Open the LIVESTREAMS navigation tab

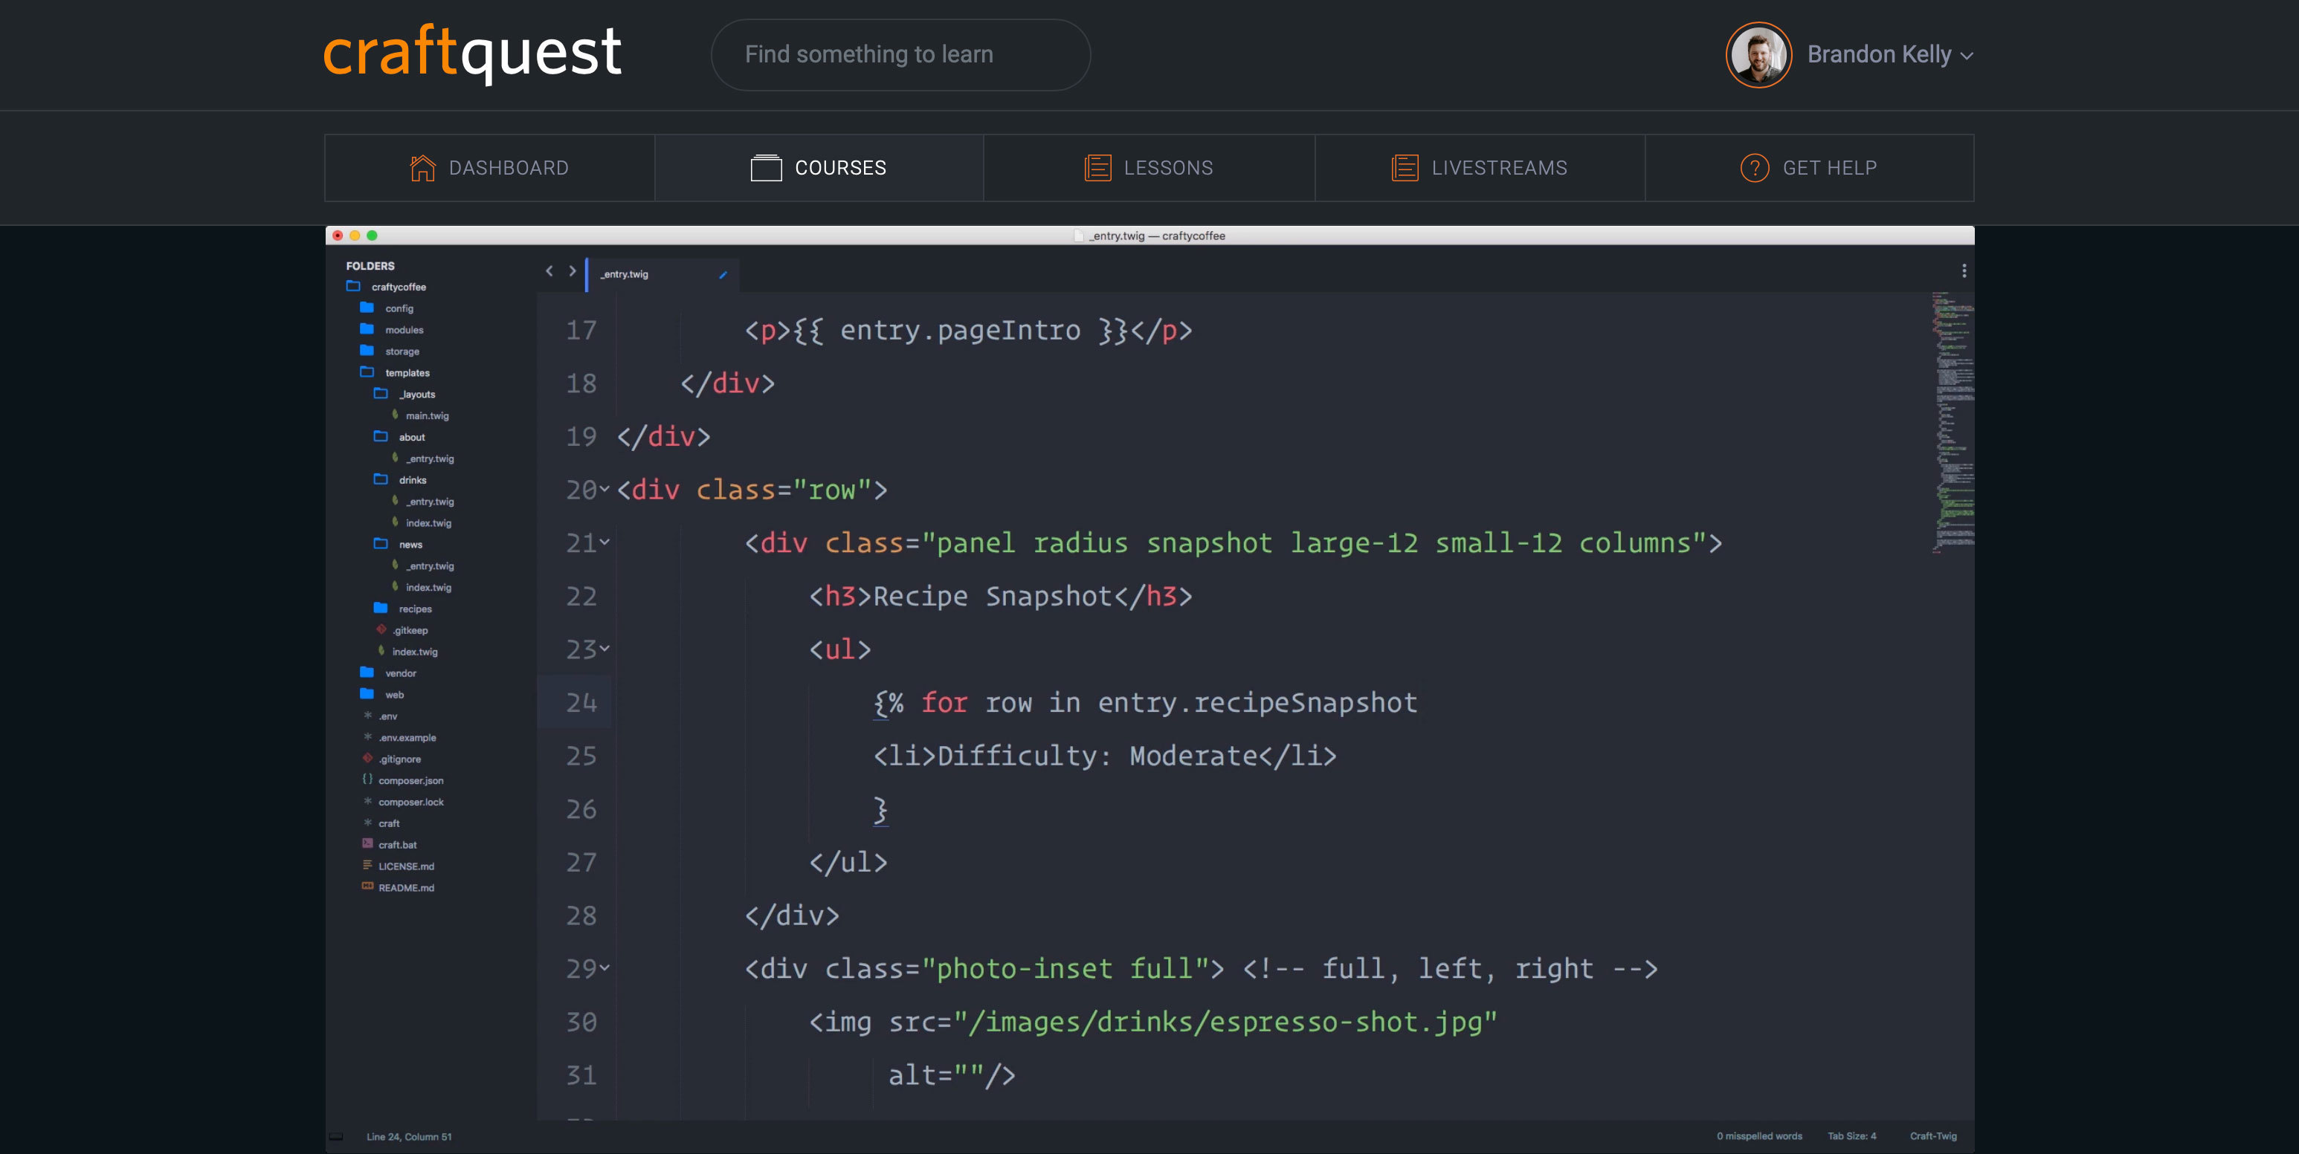[x=1479, y=168]
